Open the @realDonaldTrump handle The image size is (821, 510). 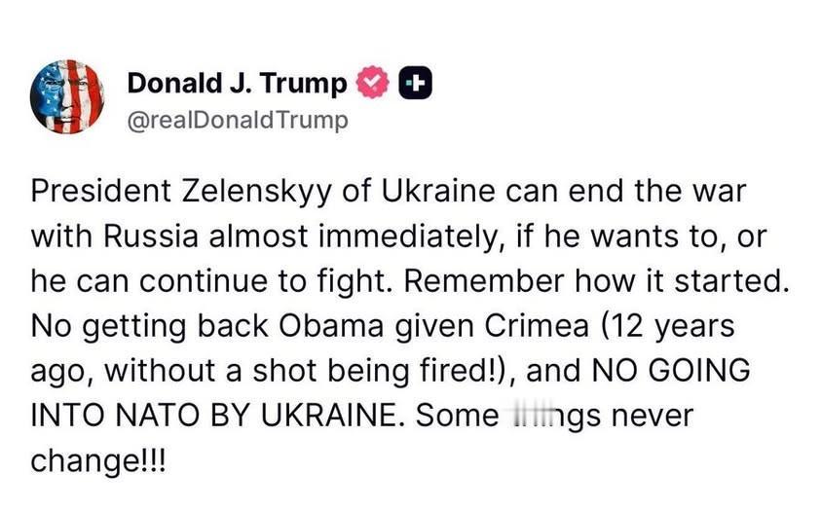click(238, 121)
